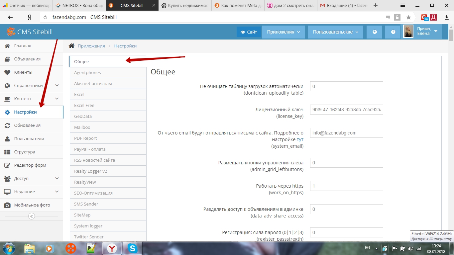This screenshot has width=454, height=255.
Task: Click the license_key input field
Action: click(347, 110)
